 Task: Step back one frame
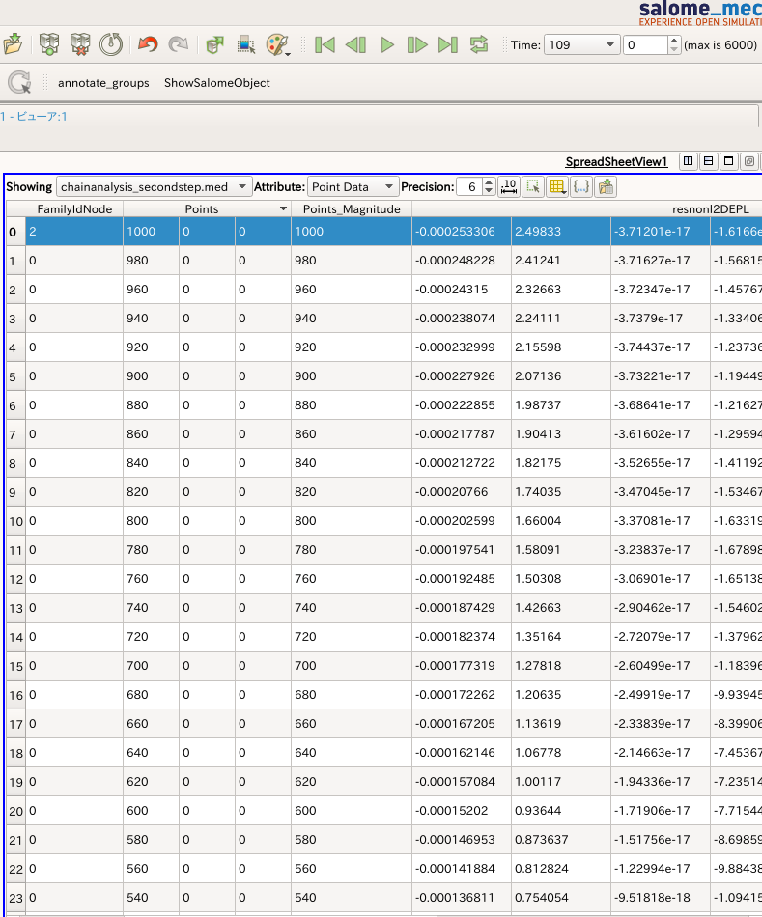click(x=355, y=45)
